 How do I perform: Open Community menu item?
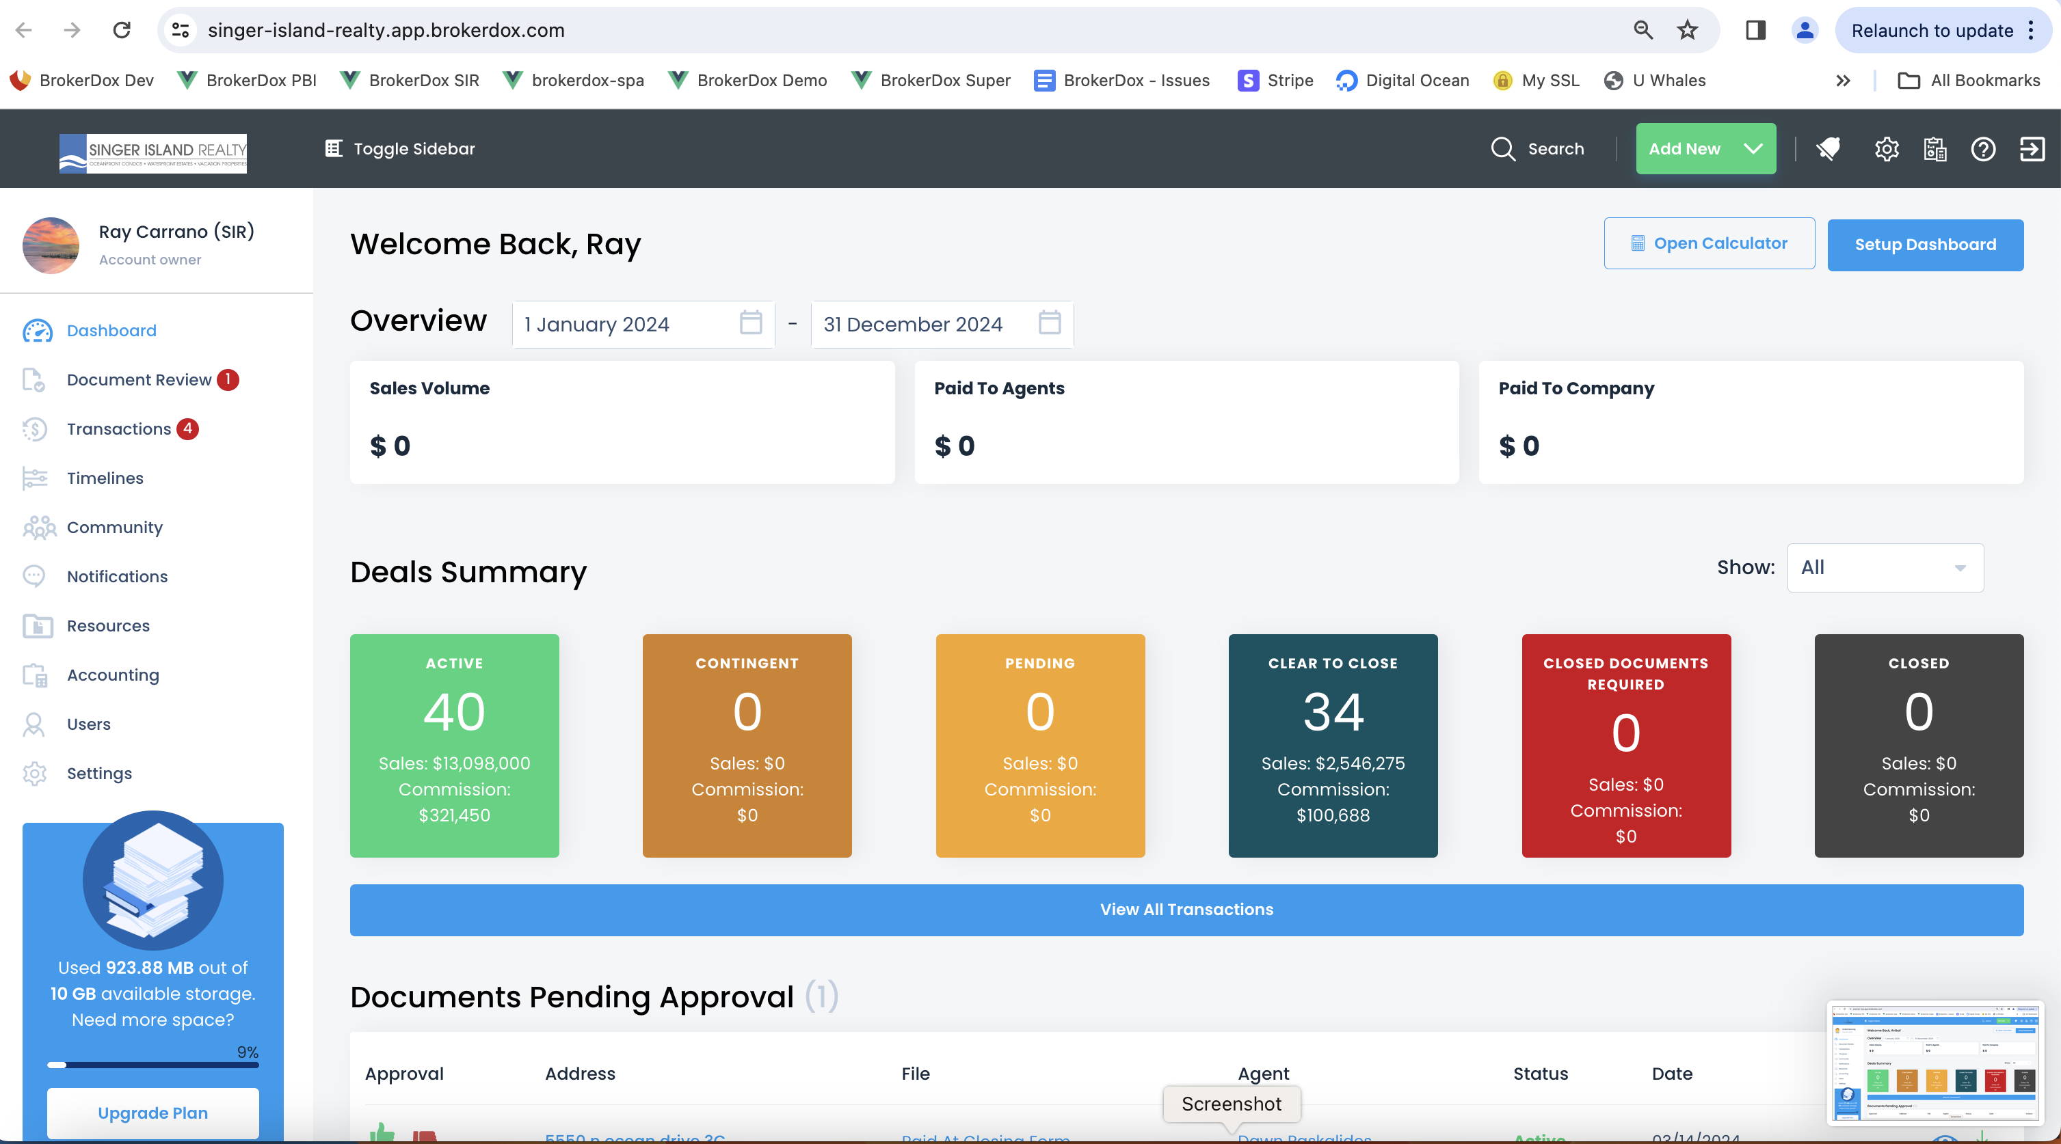pyautogui.click(x=114, y=528)
